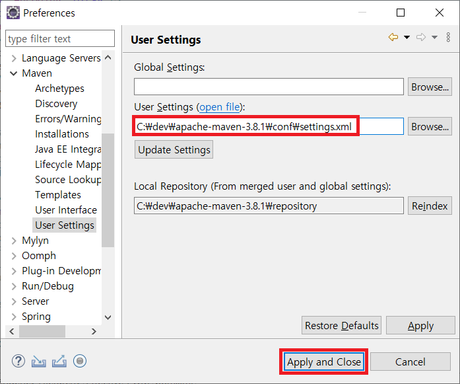Select User Settings tree item
Screen dimensions: 460x384
tap(65, 225)
